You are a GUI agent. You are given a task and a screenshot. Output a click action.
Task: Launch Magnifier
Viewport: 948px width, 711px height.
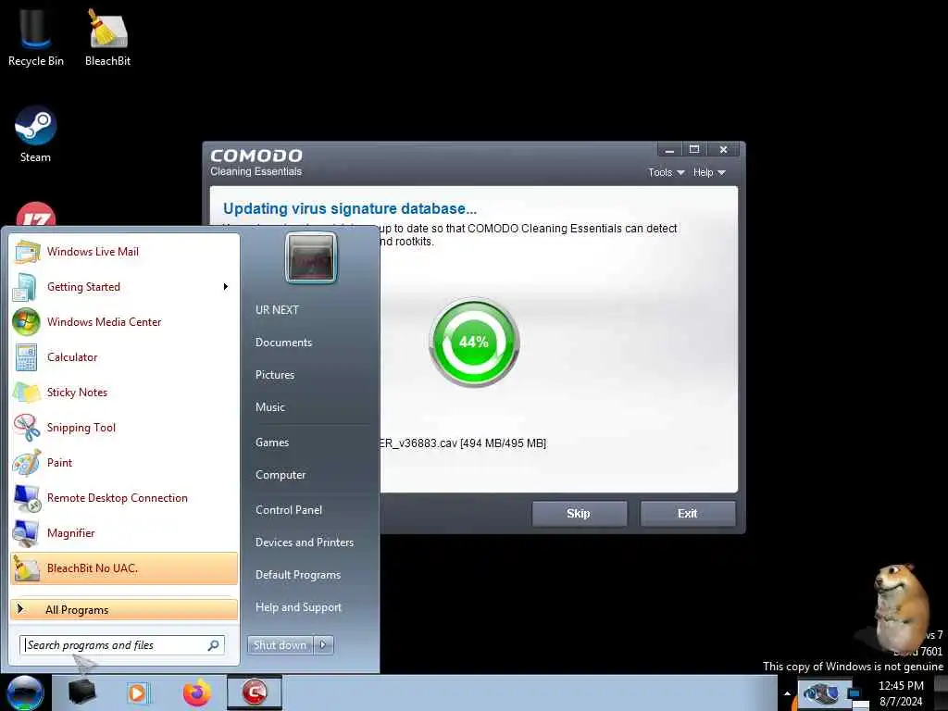click(124, 532)
